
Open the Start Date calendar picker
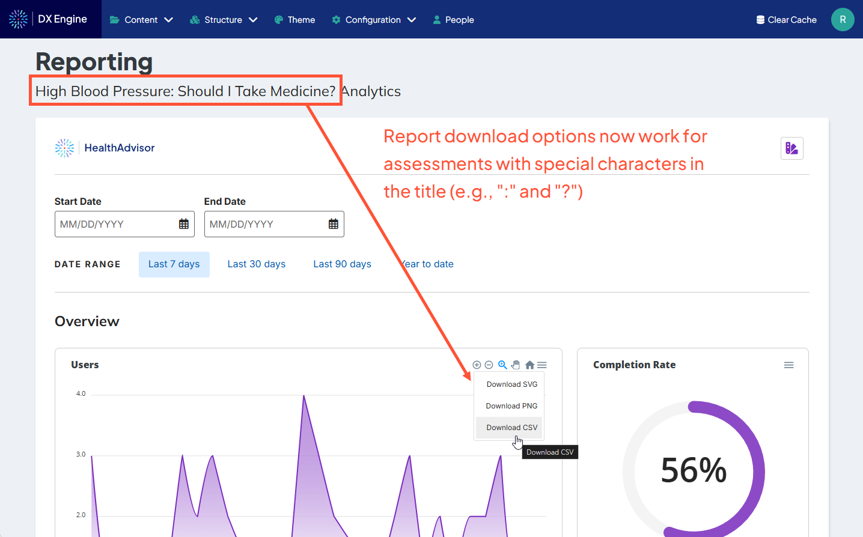pyautogui.click(x=184, y=224)
